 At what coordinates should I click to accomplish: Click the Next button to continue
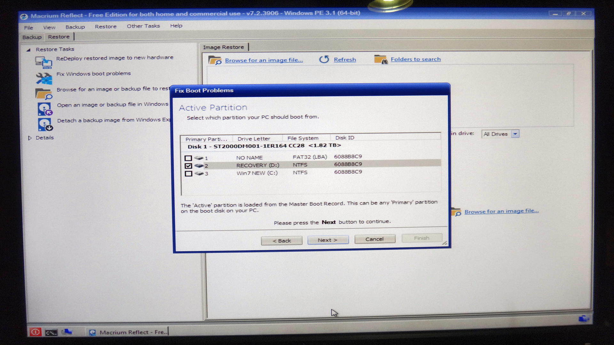328,240
